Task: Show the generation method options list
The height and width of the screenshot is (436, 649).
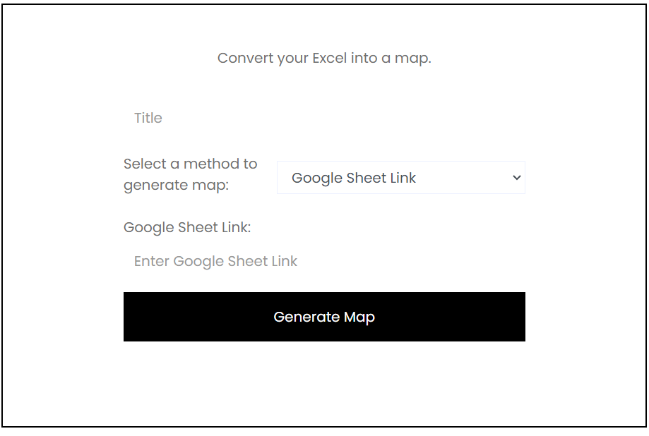Action: (x=400, y=178)
